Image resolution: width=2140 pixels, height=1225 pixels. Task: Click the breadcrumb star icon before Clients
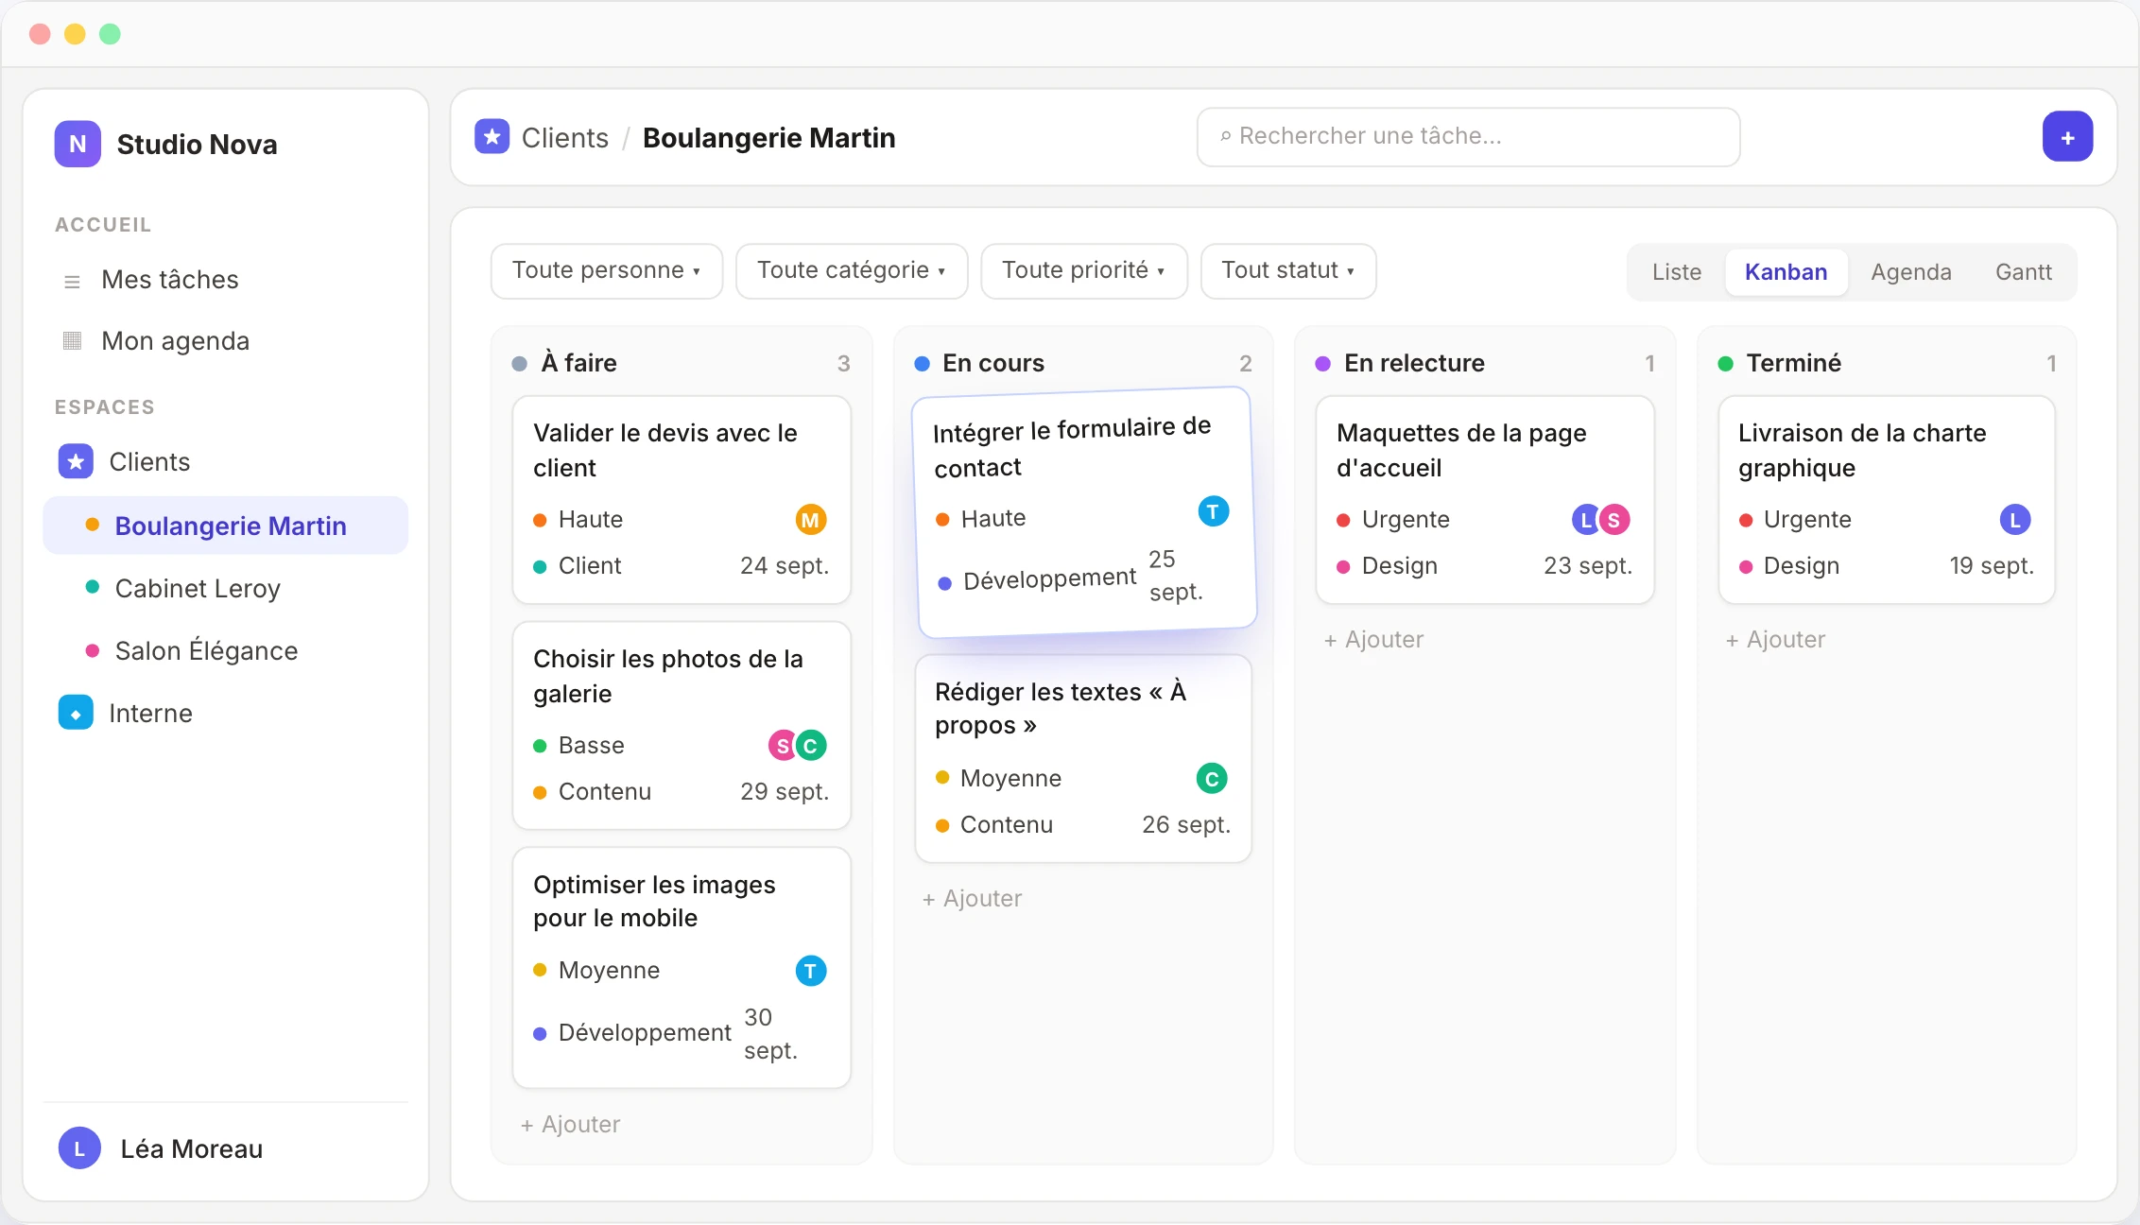coord(492,137)
